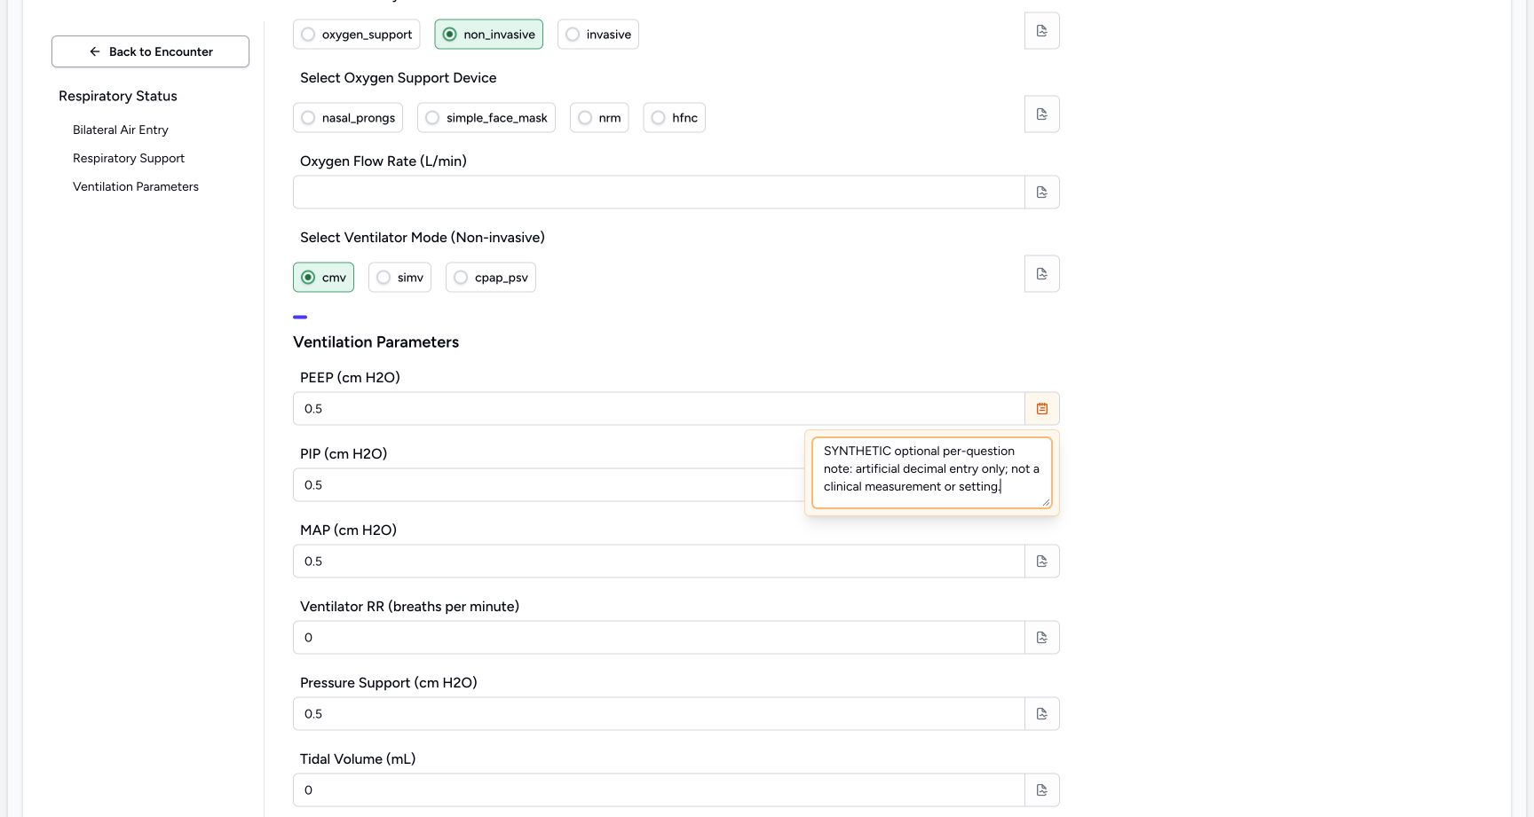Jump to Respiratory Support in sidebar
Image resolution: width=1534 pixels, height=817 pixels.
[x=129, y=158]
